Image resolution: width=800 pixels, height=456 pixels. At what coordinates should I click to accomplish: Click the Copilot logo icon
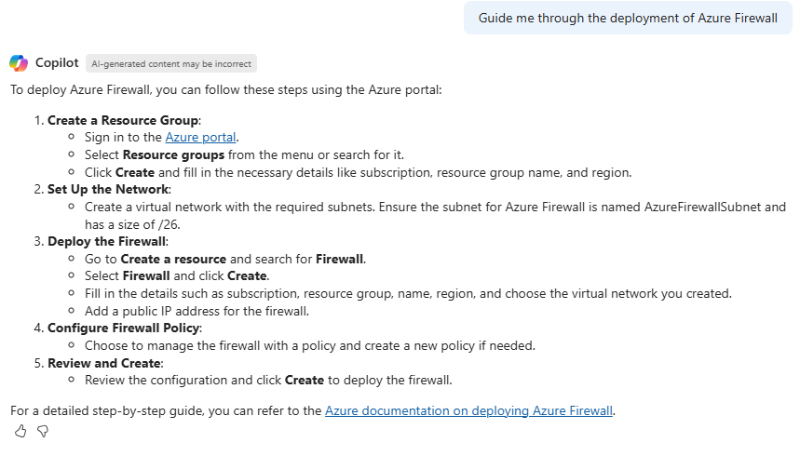point(19,63)
